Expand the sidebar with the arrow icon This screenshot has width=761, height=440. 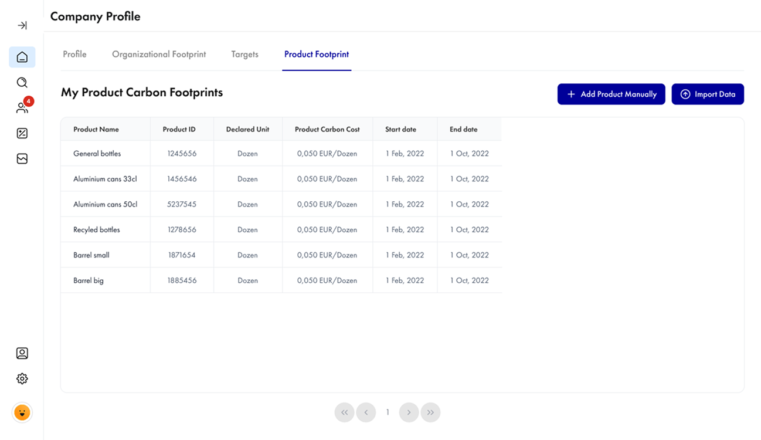(22, 25)
